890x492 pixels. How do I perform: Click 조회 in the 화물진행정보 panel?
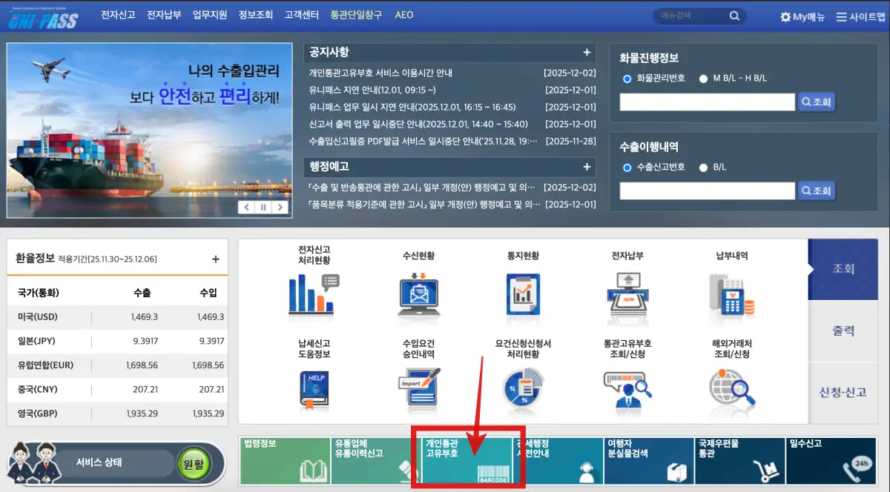(x=816, y=102)
